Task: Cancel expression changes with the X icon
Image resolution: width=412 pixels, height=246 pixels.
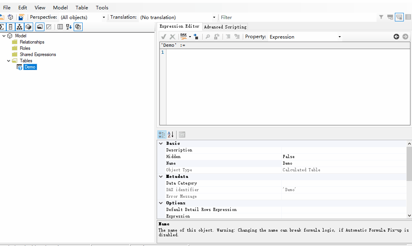Action: coord(172,37)
